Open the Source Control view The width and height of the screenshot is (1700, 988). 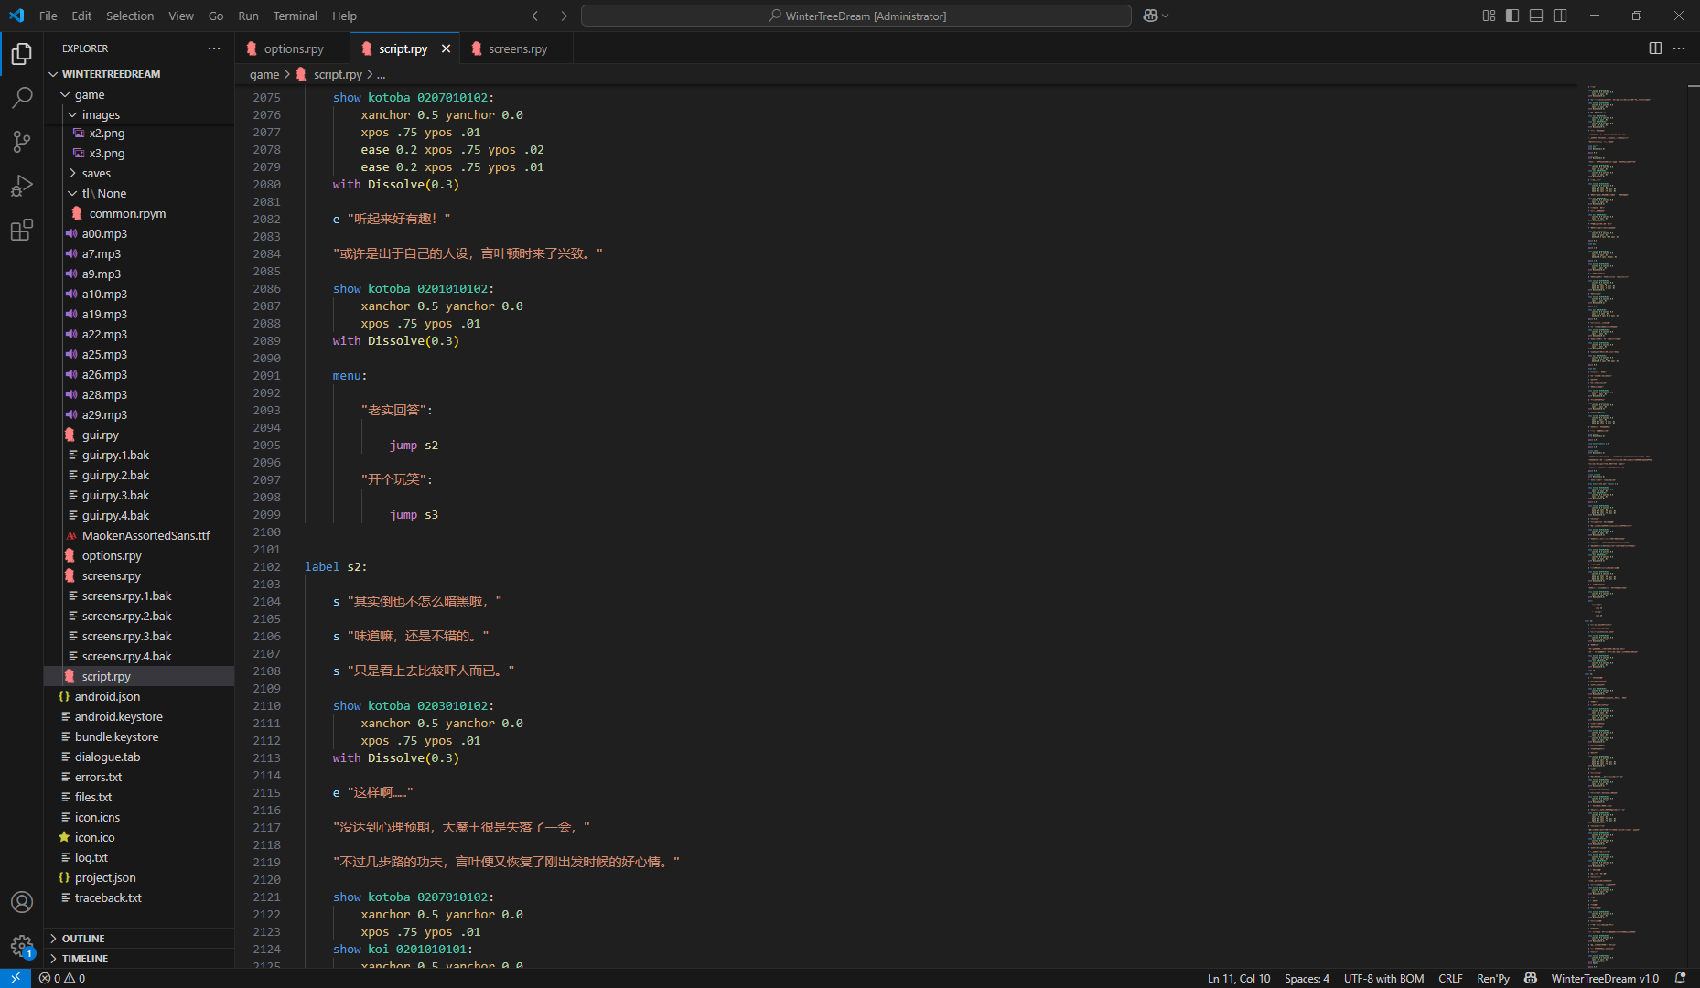pos(22,142)
